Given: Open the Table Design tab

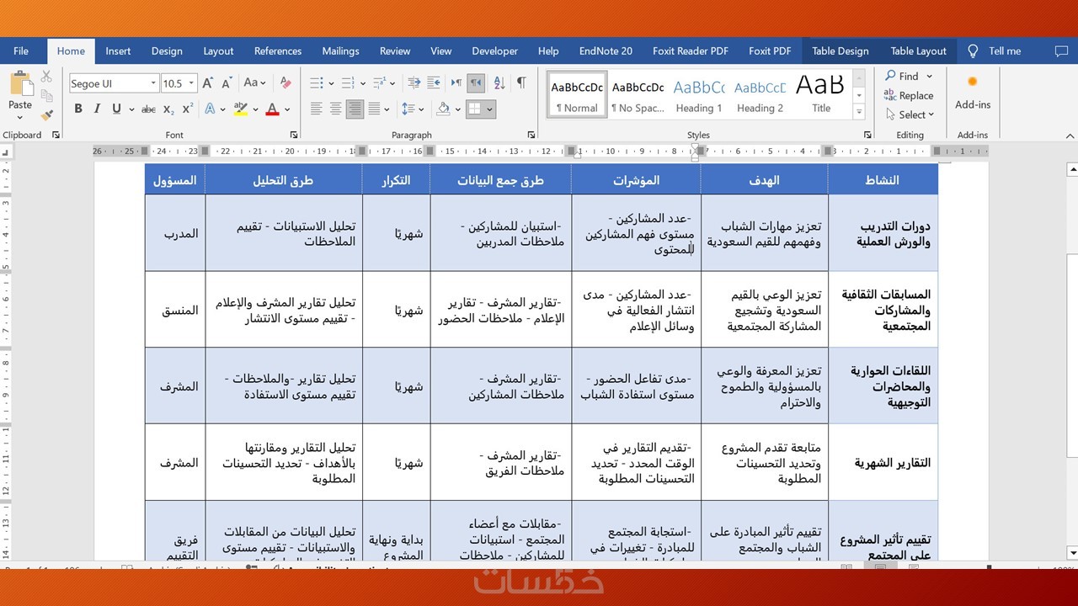Looking at the screenshot, I should [840, 51].
